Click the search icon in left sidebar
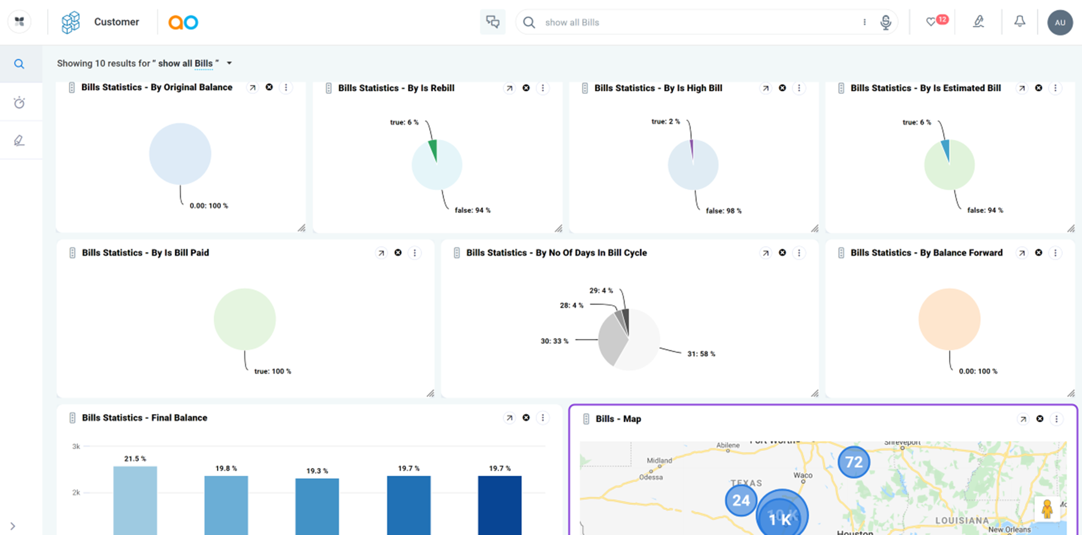The height and width of the screenshot is (535, 1082). (x=19, y=64)
